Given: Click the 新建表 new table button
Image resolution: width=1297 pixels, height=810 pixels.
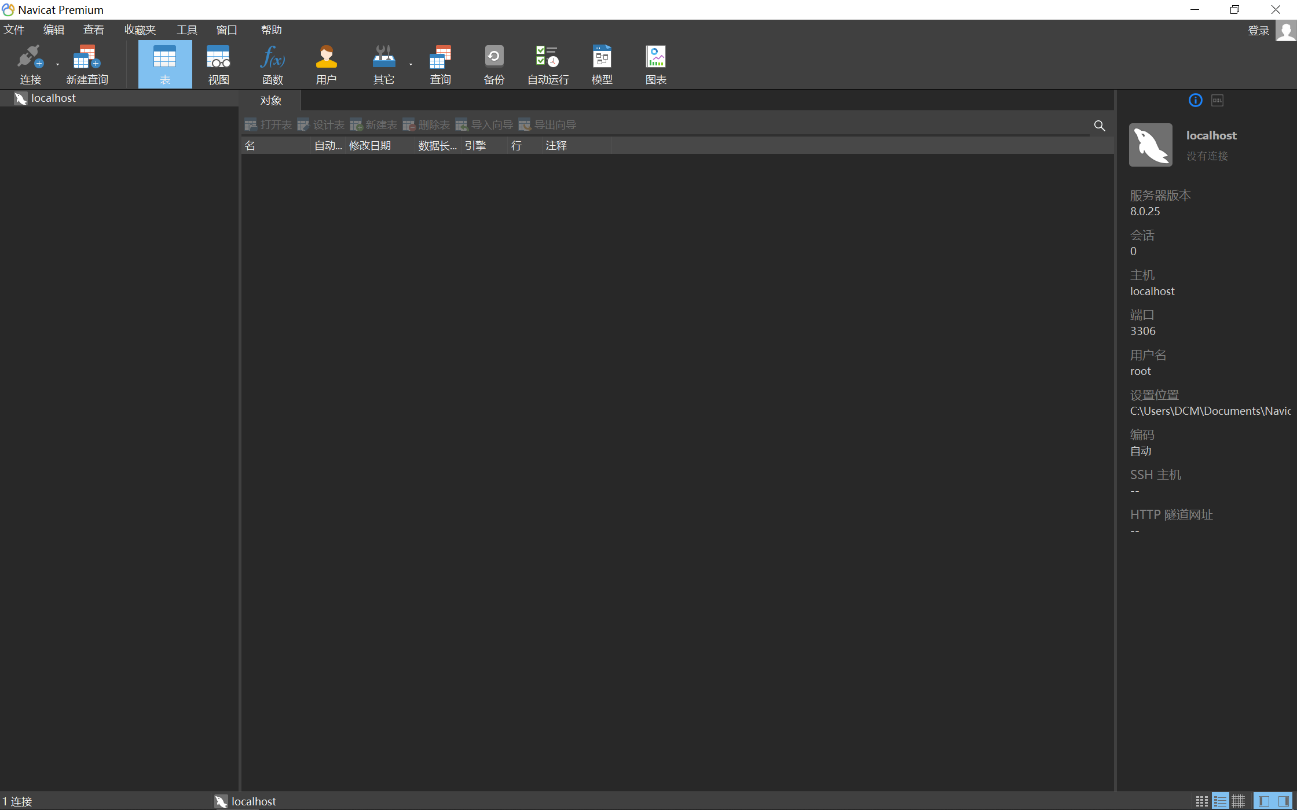Looking at the screenshot, I should [x=373, y=125].
